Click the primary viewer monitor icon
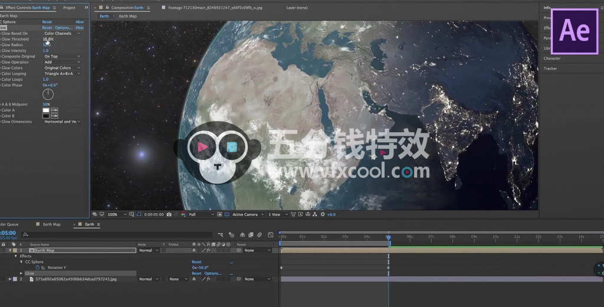Screen dimensions: 604x307 (101, 214)
